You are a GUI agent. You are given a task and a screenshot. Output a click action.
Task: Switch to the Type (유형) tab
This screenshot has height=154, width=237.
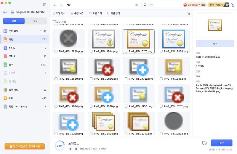coord(14,21)
